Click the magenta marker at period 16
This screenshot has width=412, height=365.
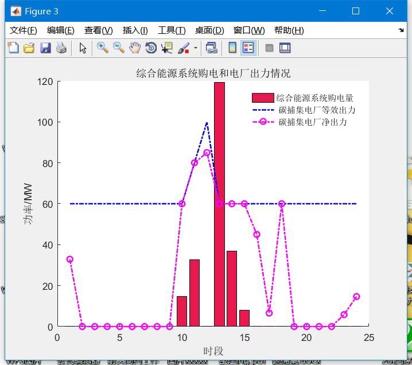256,234
